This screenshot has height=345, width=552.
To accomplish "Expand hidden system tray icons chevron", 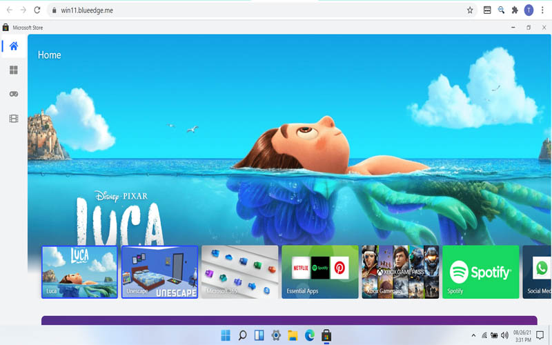I will tap(473, 335).
